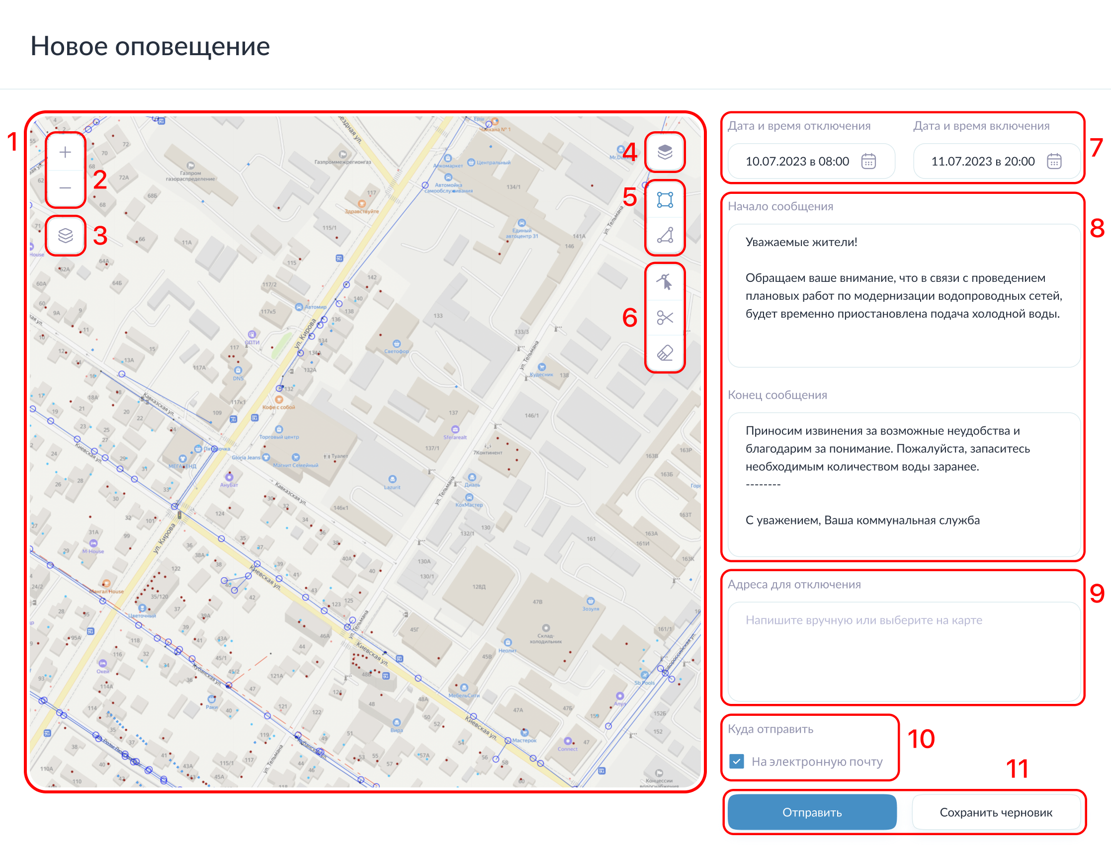Open calendar for turn-on date 11.07.2023

click(1054, 161)
